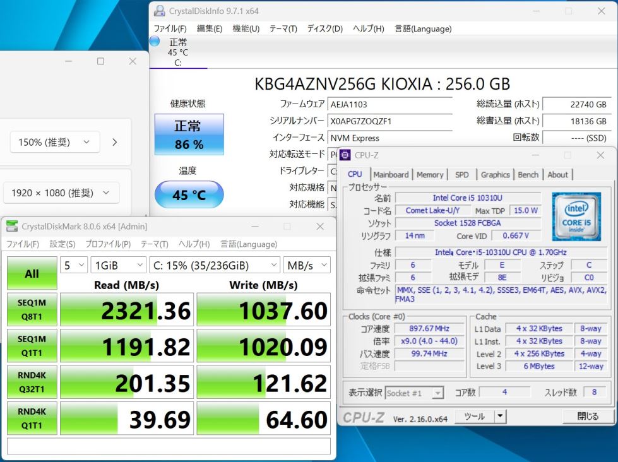
Task: Click the 45 °C temperature indicator
Action: pyautogui.click(x=189, y=194)
